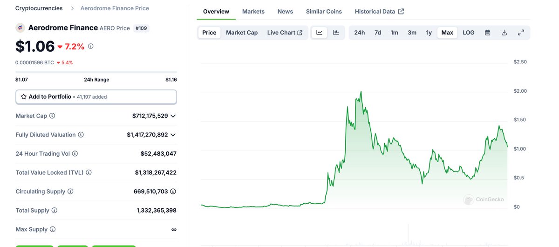Set chart range to 7d
The height and width of the screenshot is (247, 559).
(x=378, y=33)
